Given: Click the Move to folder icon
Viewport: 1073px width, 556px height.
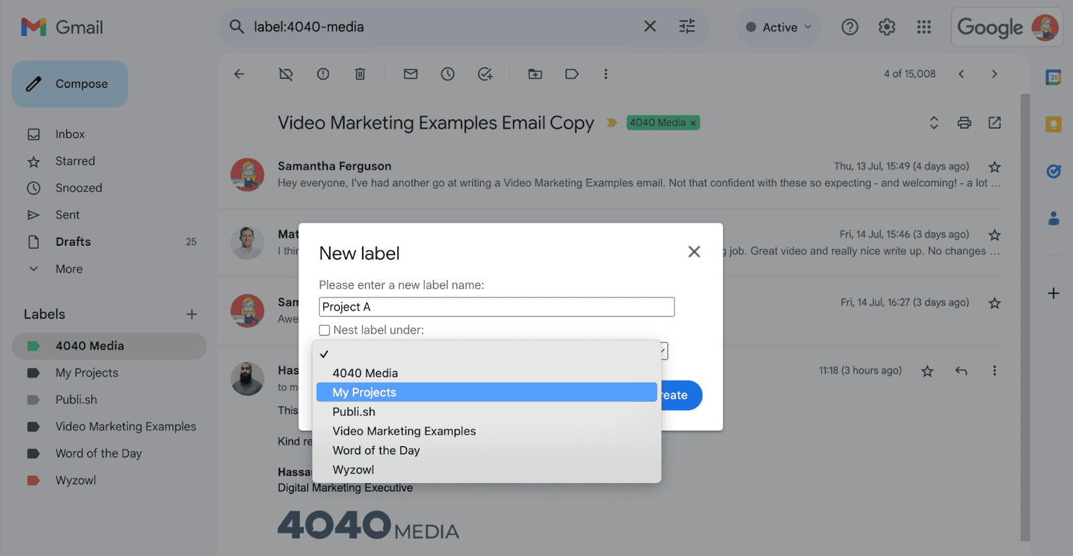Looking at the screenshot, I should 534,74.
